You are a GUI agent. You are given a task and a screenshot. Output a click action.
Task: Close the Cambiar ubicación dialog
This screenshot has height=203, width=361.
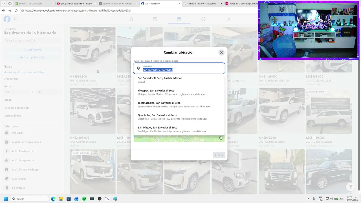pyautogui.click(x=221, y=52)
